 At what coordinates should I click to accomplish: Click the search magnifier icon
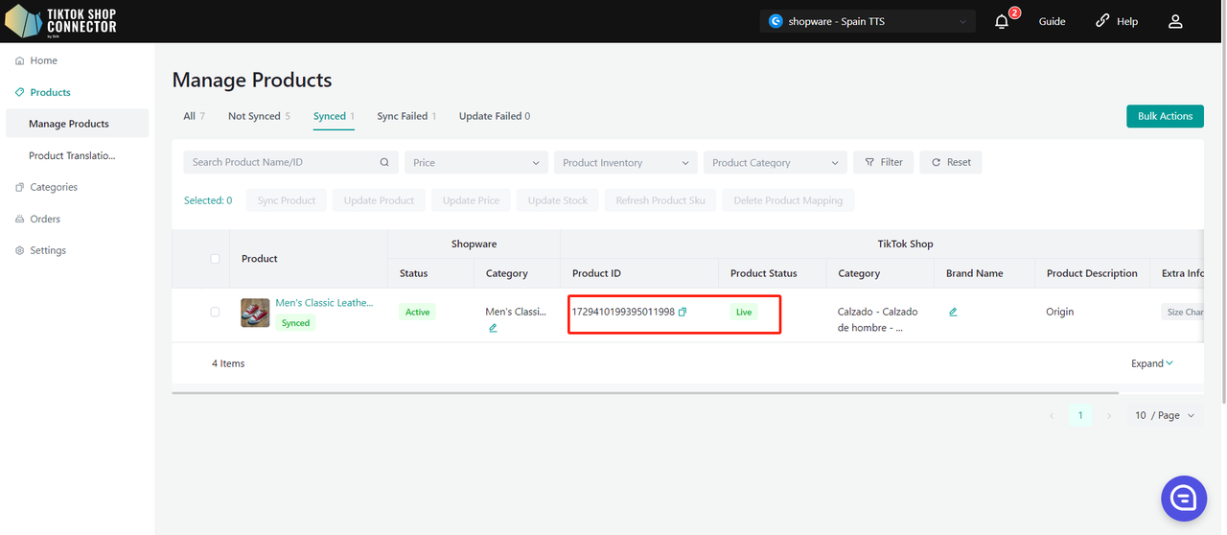coord(384,162)
